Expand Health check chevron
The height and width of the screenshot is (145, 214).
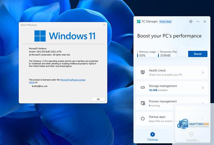tap(203, 72)
